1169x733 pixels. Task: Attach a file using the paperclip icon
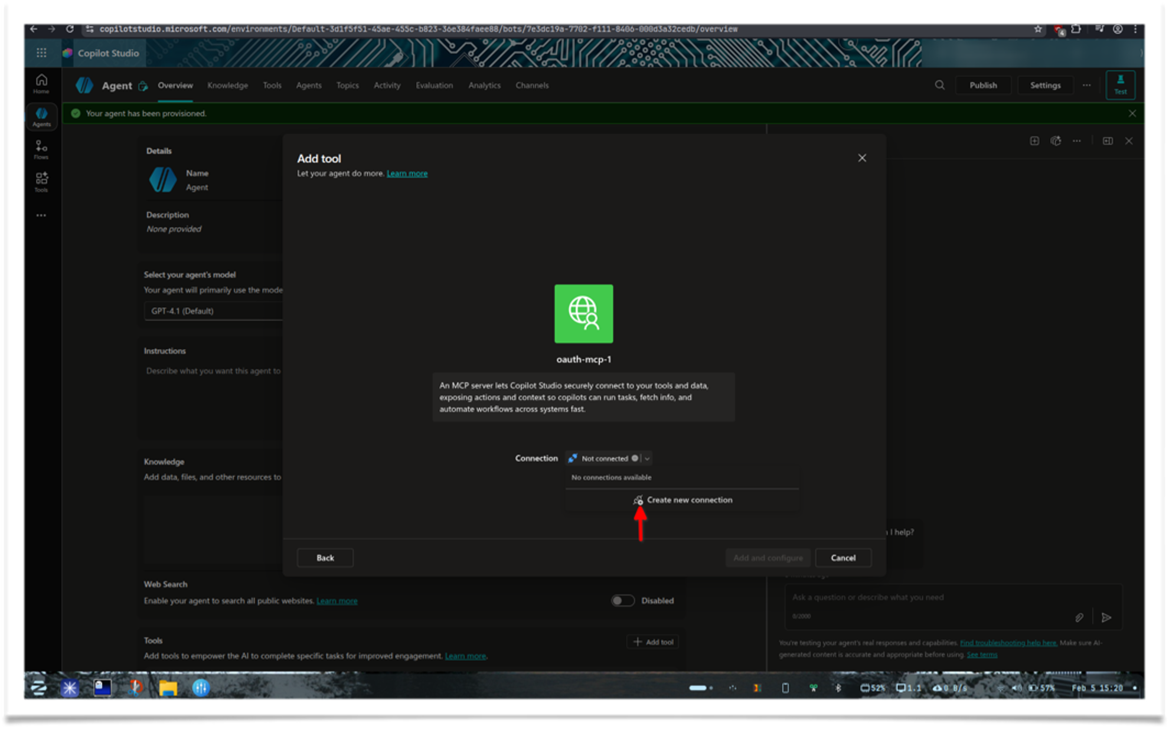1079,617
